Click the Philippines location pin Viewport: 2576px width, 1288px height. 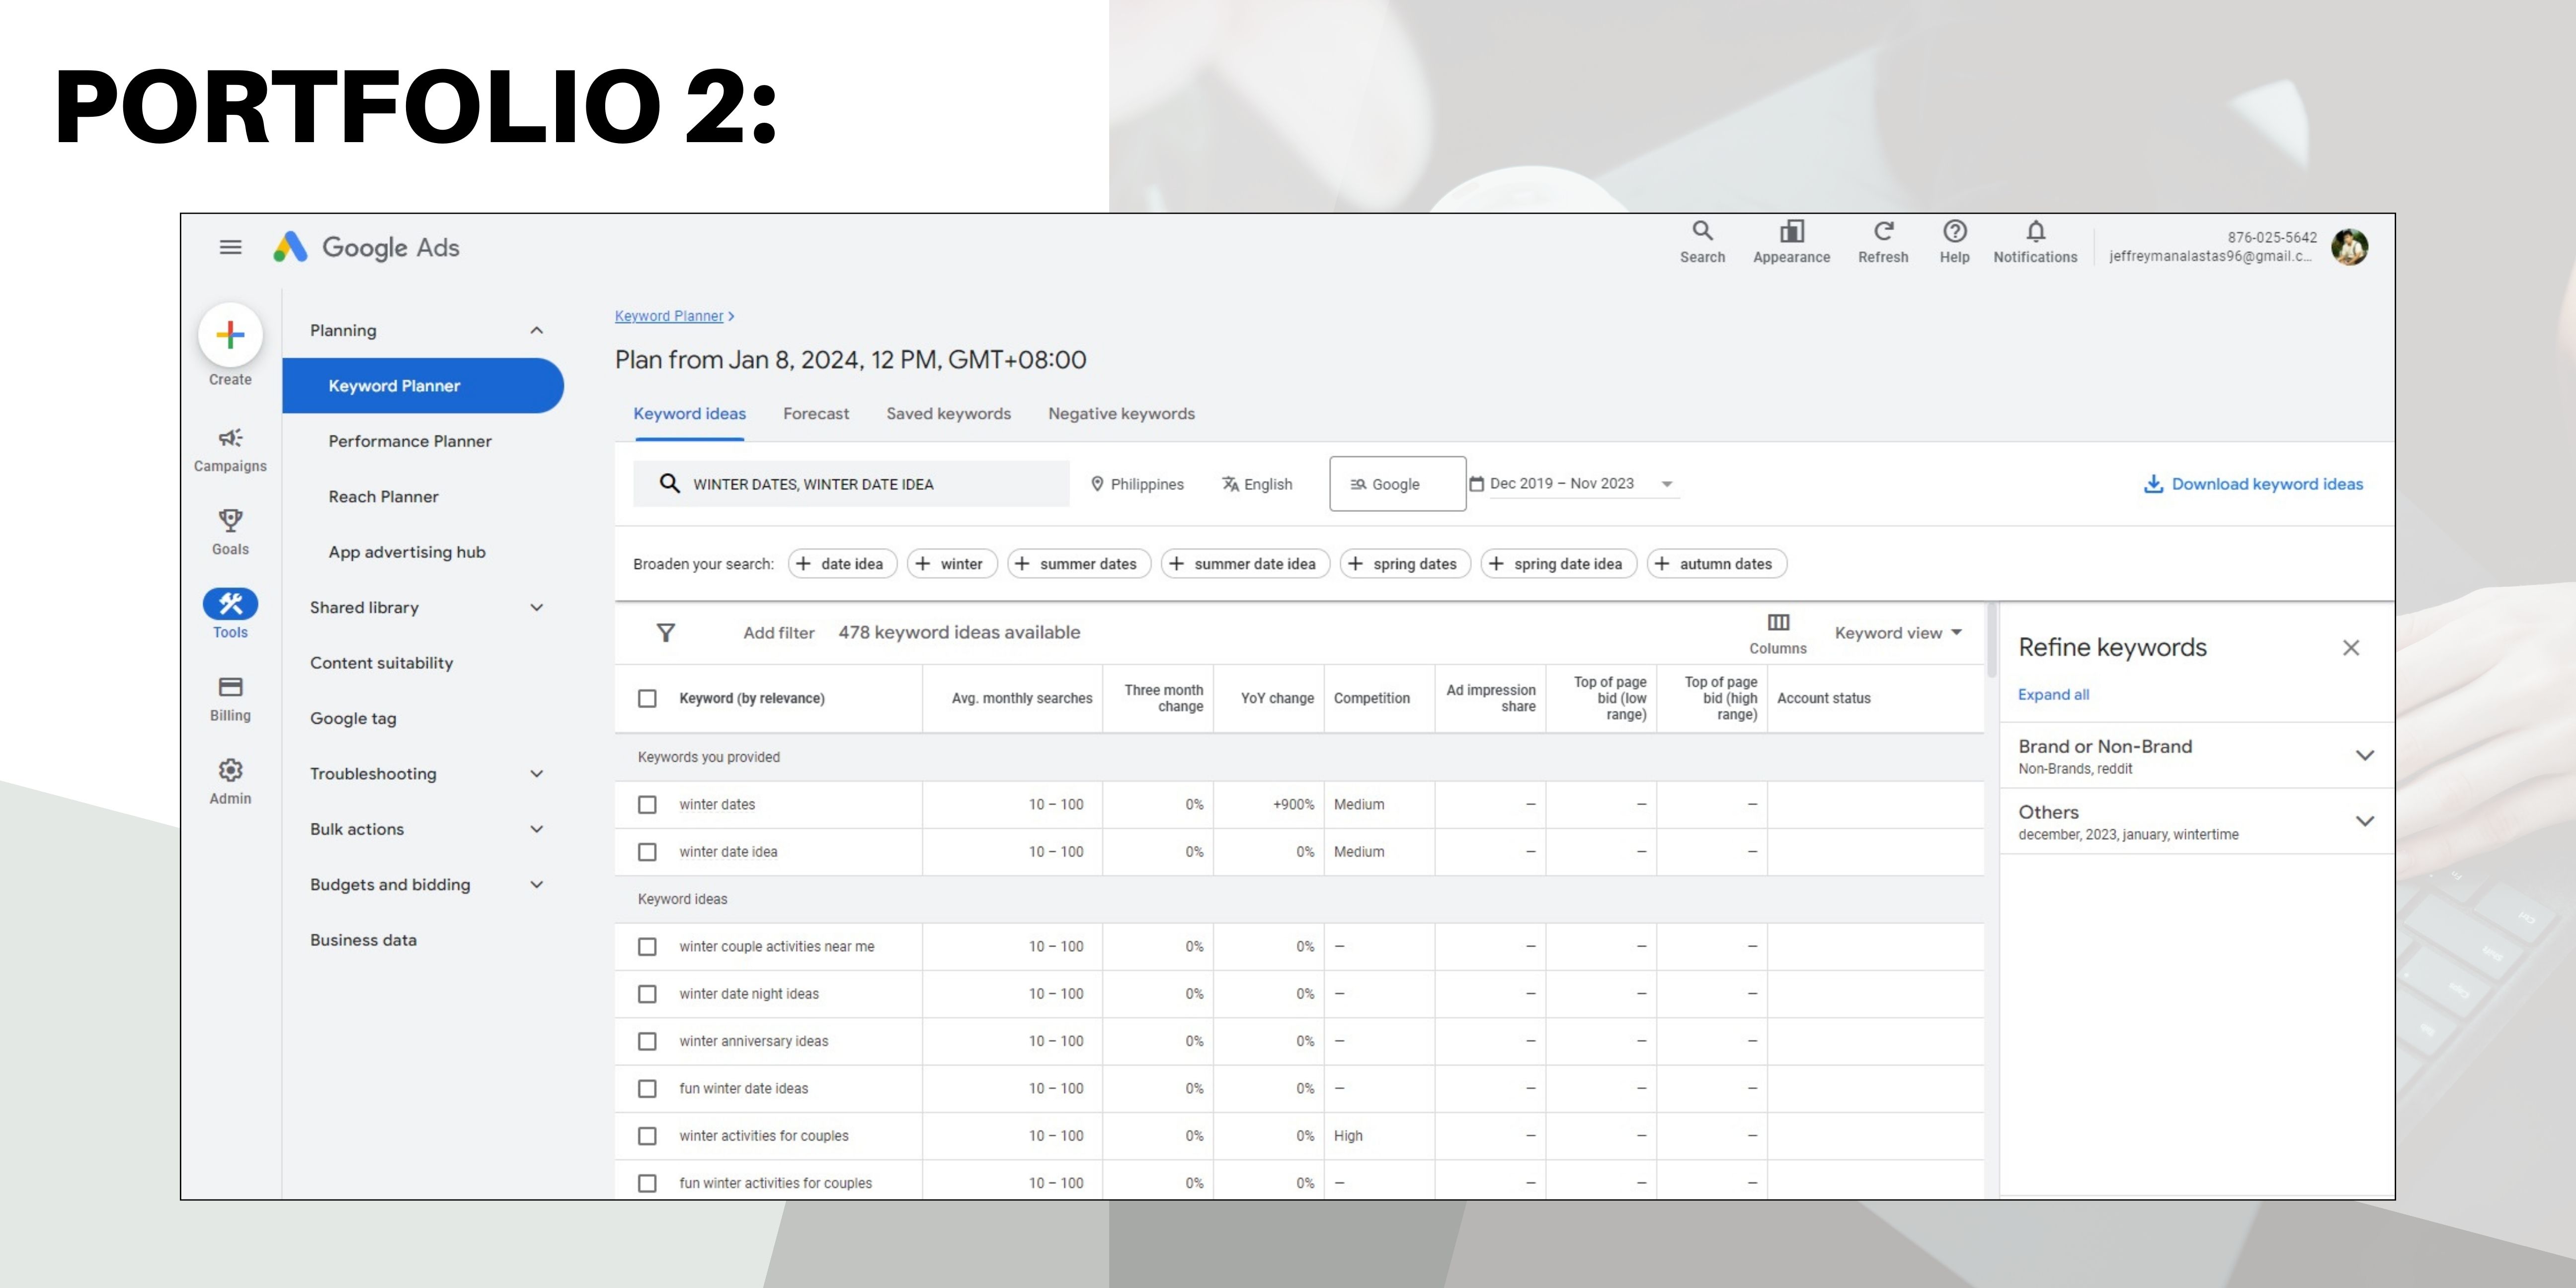coord(1097,484)
